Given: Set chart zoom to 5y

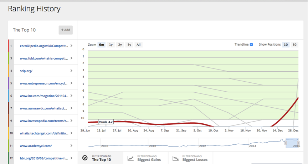Looking at the screenshot, I should pos(129,45).
